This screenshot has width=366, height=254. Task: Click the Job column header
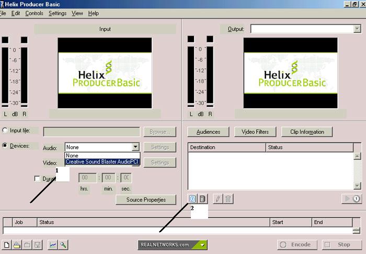tap(25, 222)
